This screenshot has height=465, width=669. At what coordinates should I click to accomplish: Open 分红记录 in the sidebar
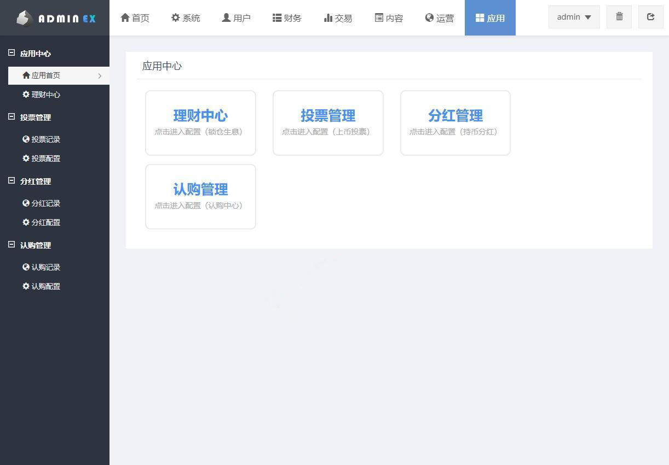[41, 203]
